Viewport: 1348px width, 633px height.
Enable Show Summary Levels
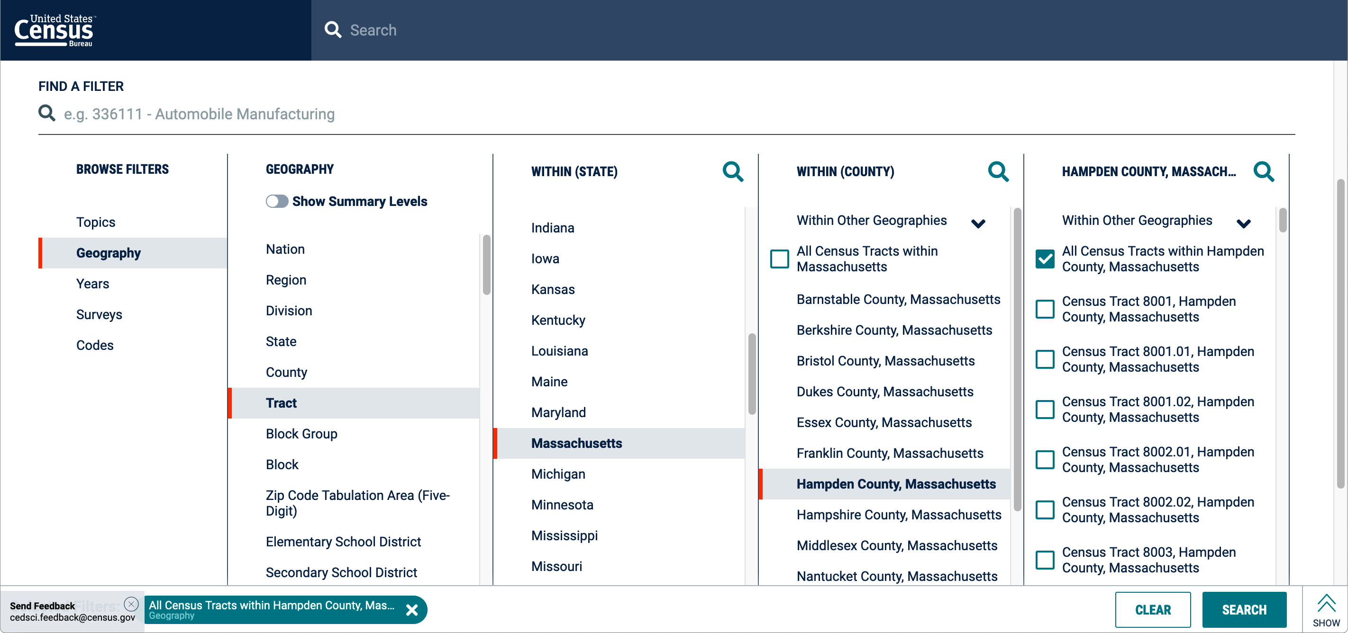[277, 201]
